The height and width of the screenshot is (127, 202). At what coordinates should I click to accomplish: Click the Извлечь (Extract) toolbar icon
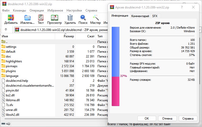pyautogui.click(x=28, y=18)
